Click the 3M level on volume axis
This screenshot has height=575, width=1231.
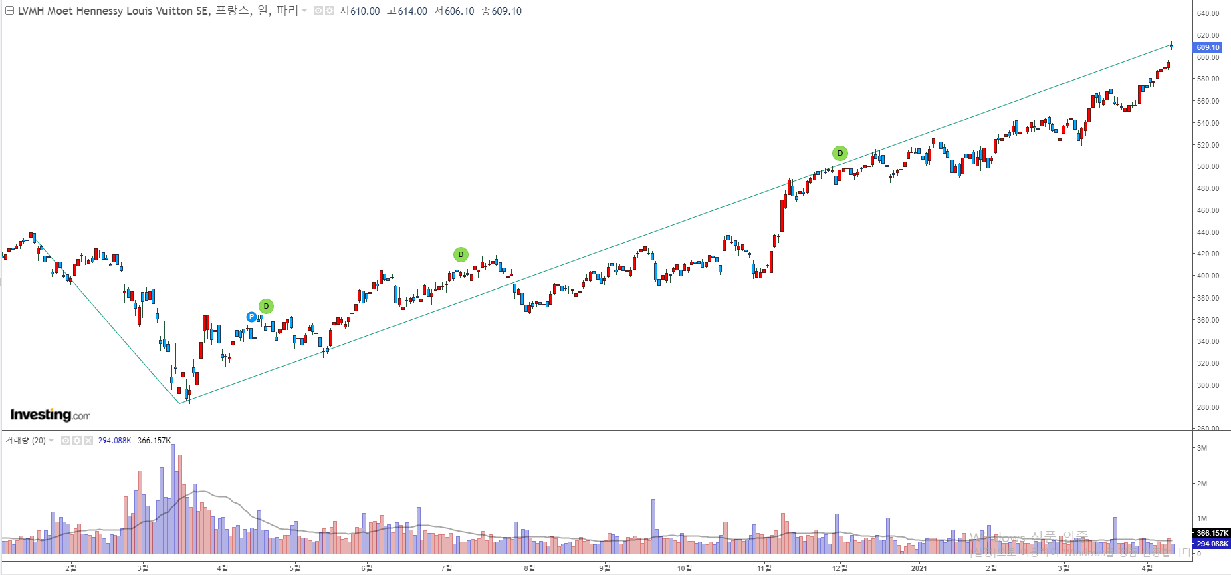point(1202,448)
